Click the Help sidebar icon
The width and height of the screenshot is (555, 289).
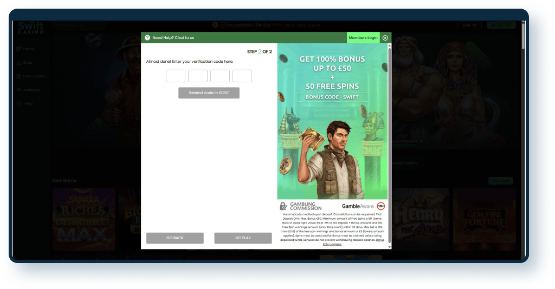click(x=19, y=103)
